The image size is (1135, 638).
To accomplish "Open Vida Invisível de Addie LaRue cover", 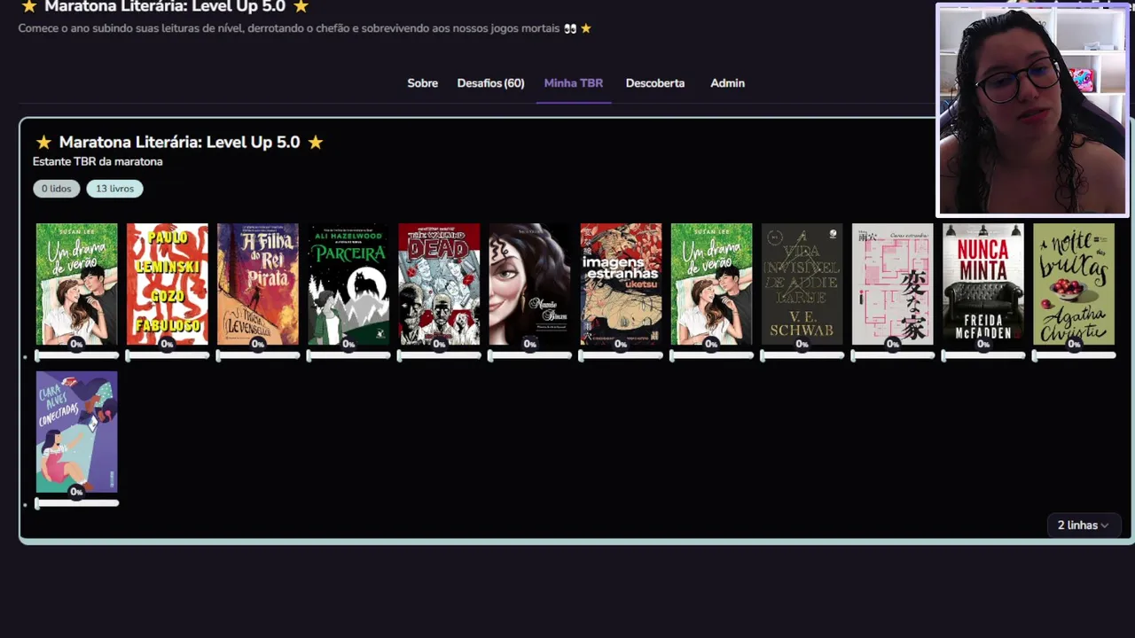I will click(802, 284).
